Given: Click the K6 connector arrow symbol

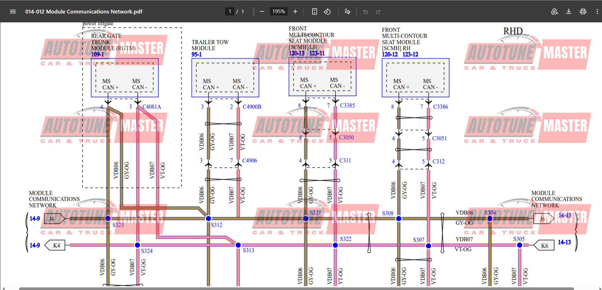Looking at the screenshot, I should [x=544, y=246].
